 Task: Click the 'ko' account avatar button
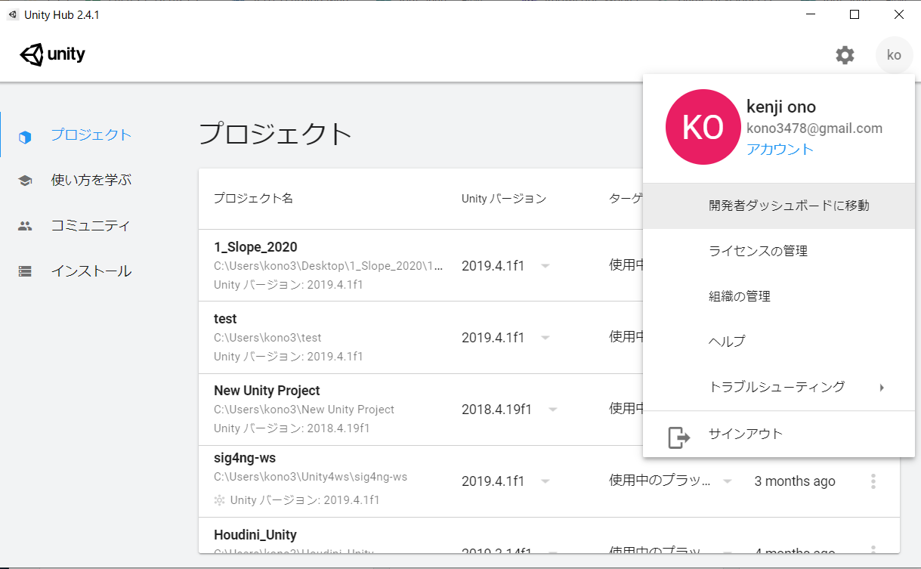tap(894, 55)
